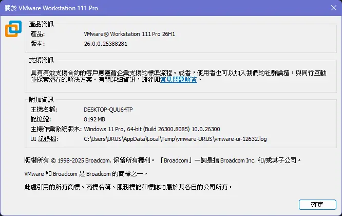
Task: Open the 常見問題解答 link
Action: point(179,80)
